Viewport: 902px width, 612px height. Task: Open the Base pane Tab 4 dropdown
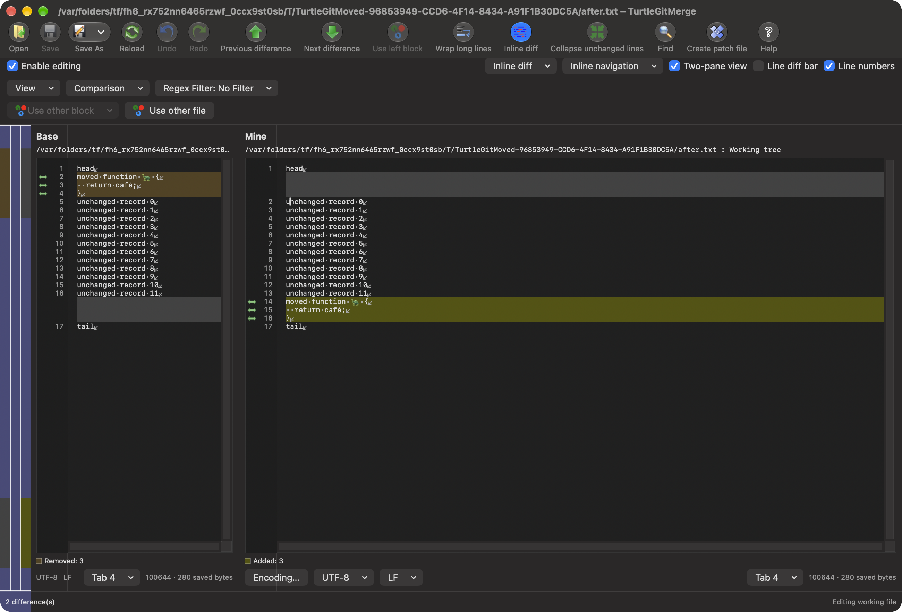click(112, 577)
